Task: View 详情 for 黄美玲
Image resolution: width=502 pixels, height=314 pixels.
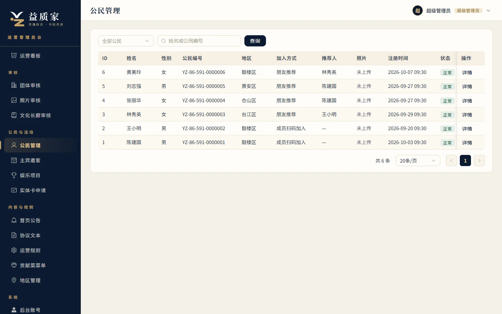Action: [x=467, y=73]
